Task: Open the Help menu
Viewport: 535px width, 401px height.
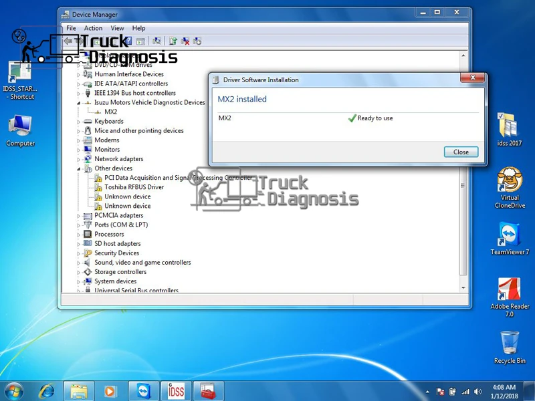Action: pyautogui.click(x=138, y=28)
